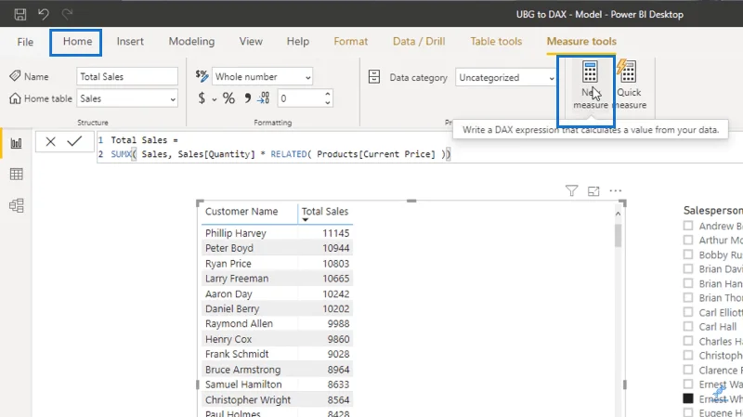Check the Andrew salesperson checkbox

tap(688, 226)
